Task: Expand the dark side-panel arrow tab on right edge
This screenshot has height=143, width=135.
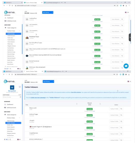Action: click(x=130, y=37)
